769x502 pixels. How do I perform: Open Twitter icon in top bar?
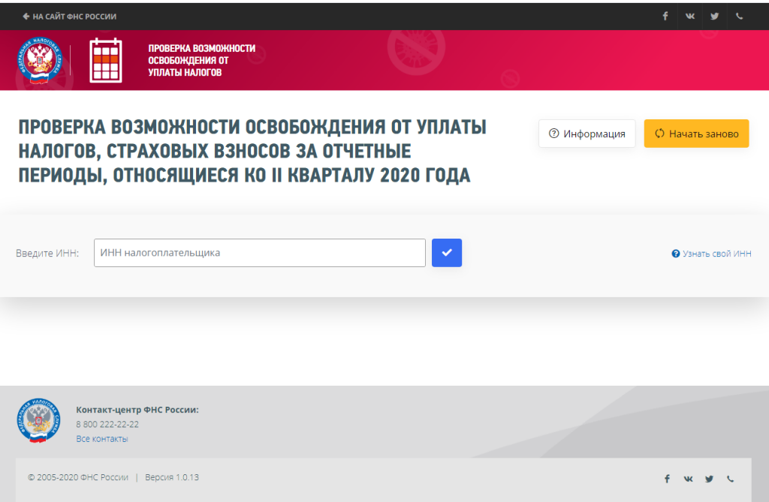715,17
